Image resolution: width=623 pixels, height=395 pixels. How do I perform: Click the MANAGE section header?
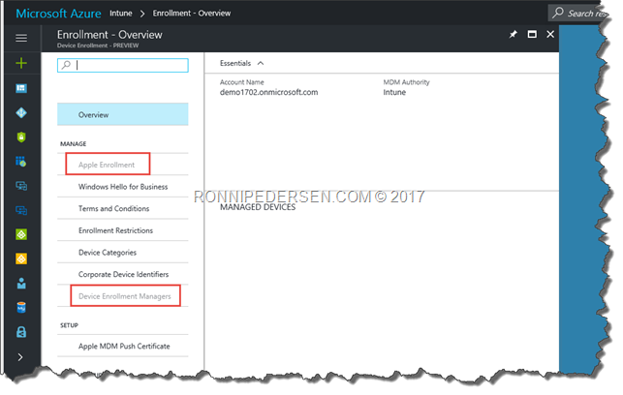[73, 143]
